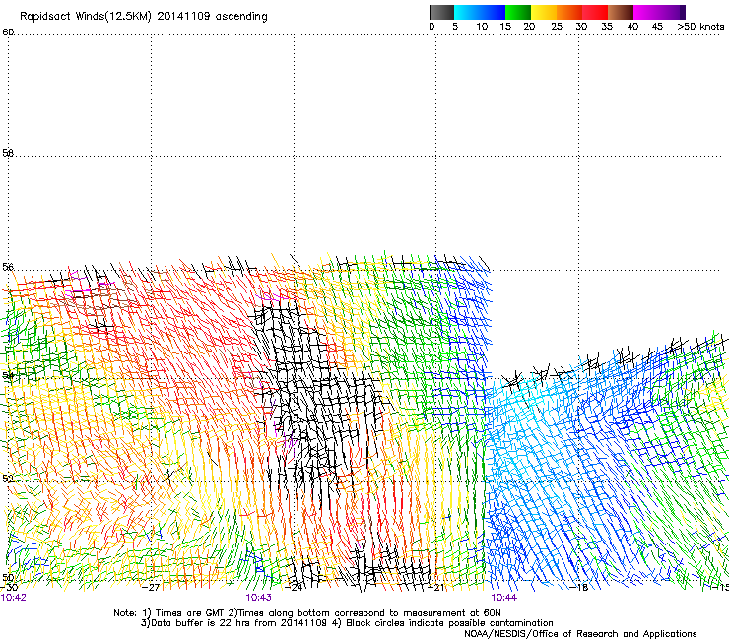Viewport: 729px width, 640px height.
Task: Click the red 30-35 knots color band
Action: (x=595, y=12)
